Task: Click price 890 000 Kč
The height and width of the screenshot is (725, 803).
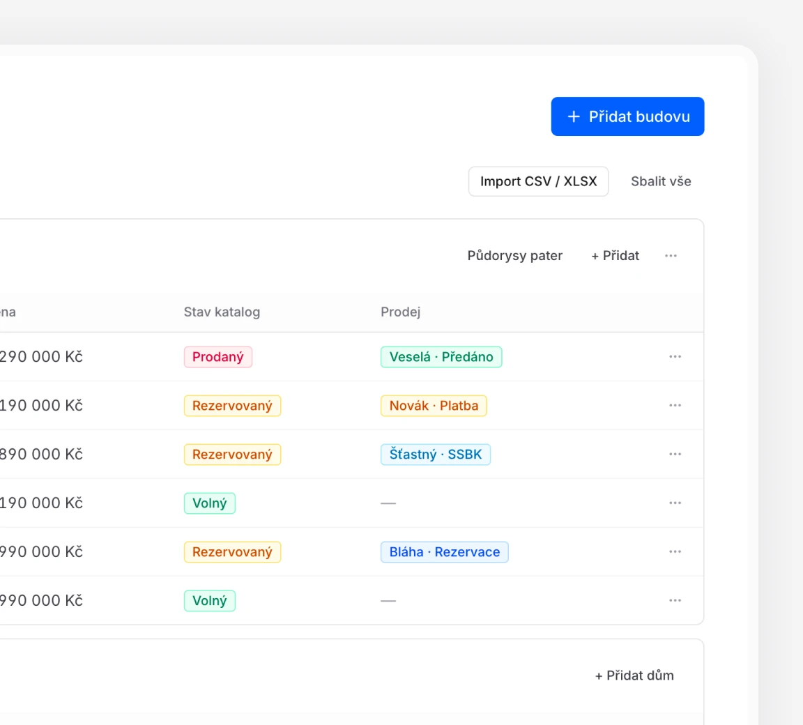Action: 41,454
